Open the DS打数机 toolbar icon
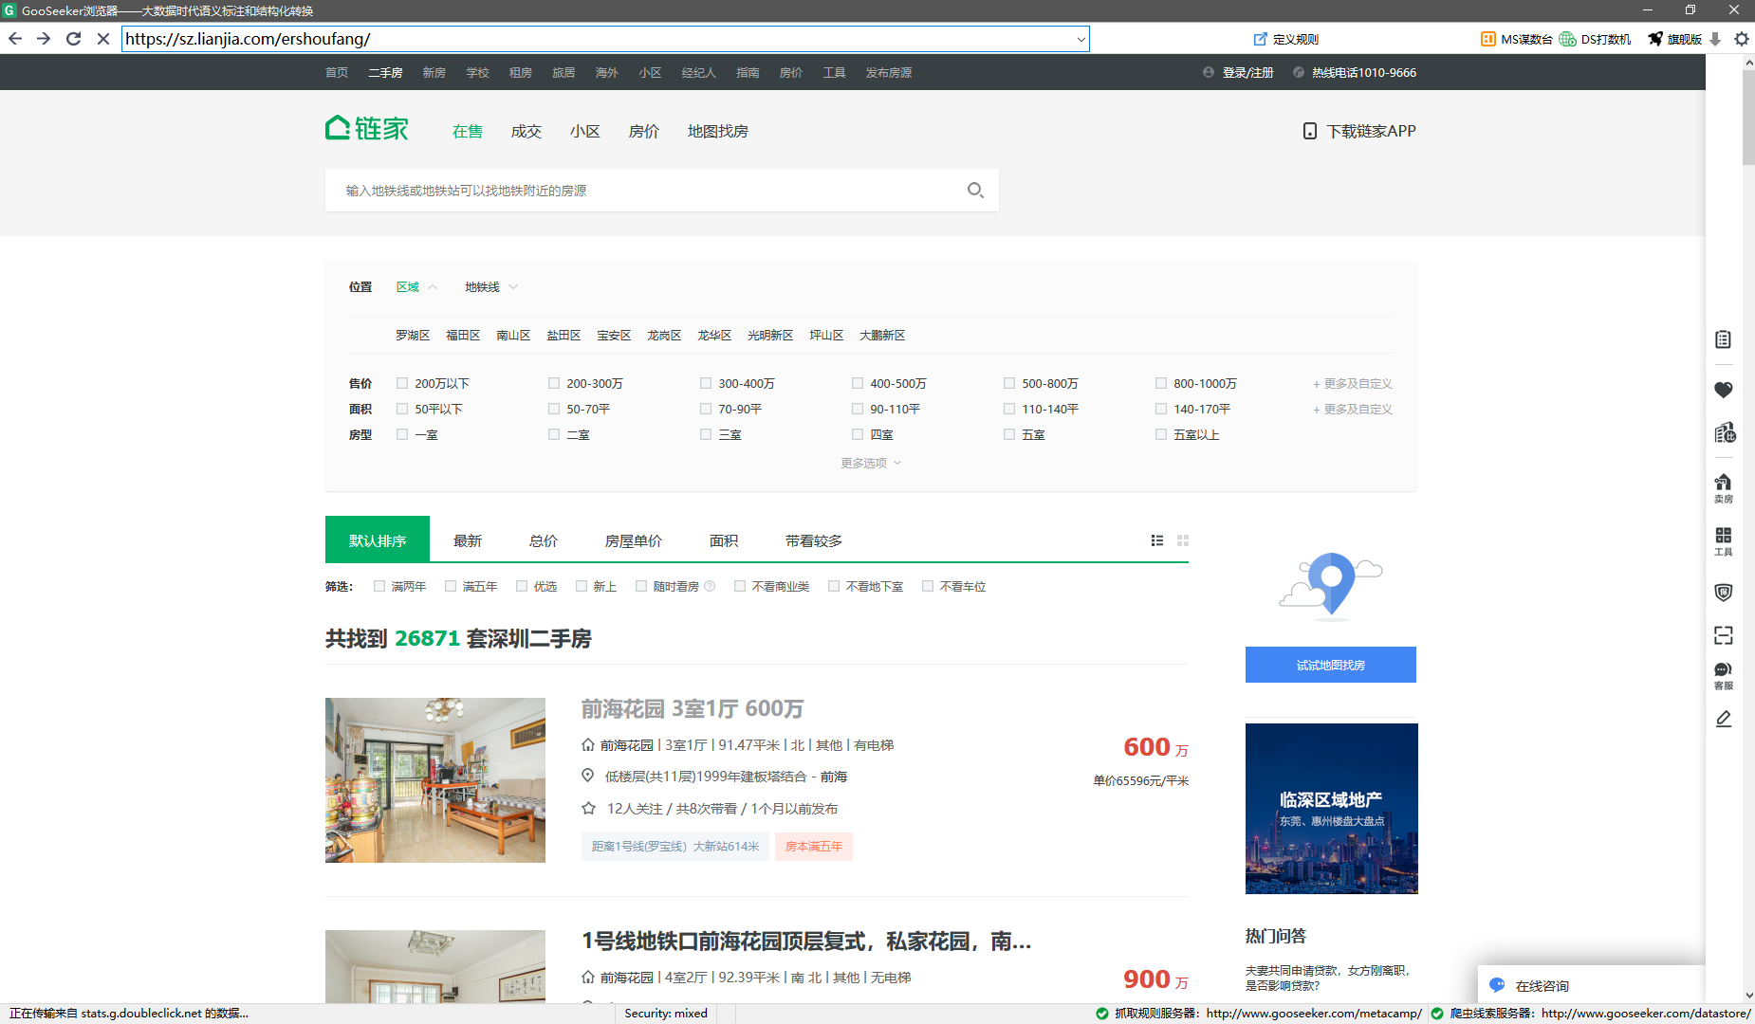This screenshot has height=1024, width=1755. coord(1567,39)
